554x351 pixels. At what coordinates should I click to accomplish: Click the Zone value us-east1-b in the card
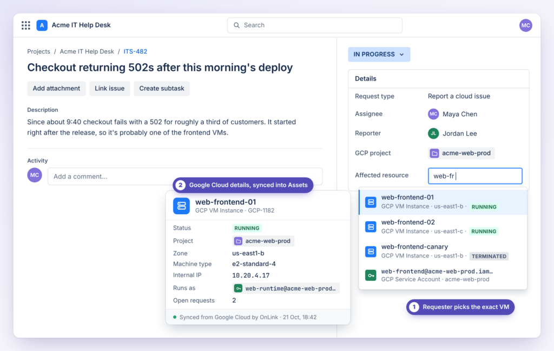coord(248,253)
